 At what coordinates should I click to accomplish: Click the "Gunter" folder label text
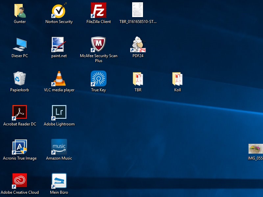coord(20,22)
